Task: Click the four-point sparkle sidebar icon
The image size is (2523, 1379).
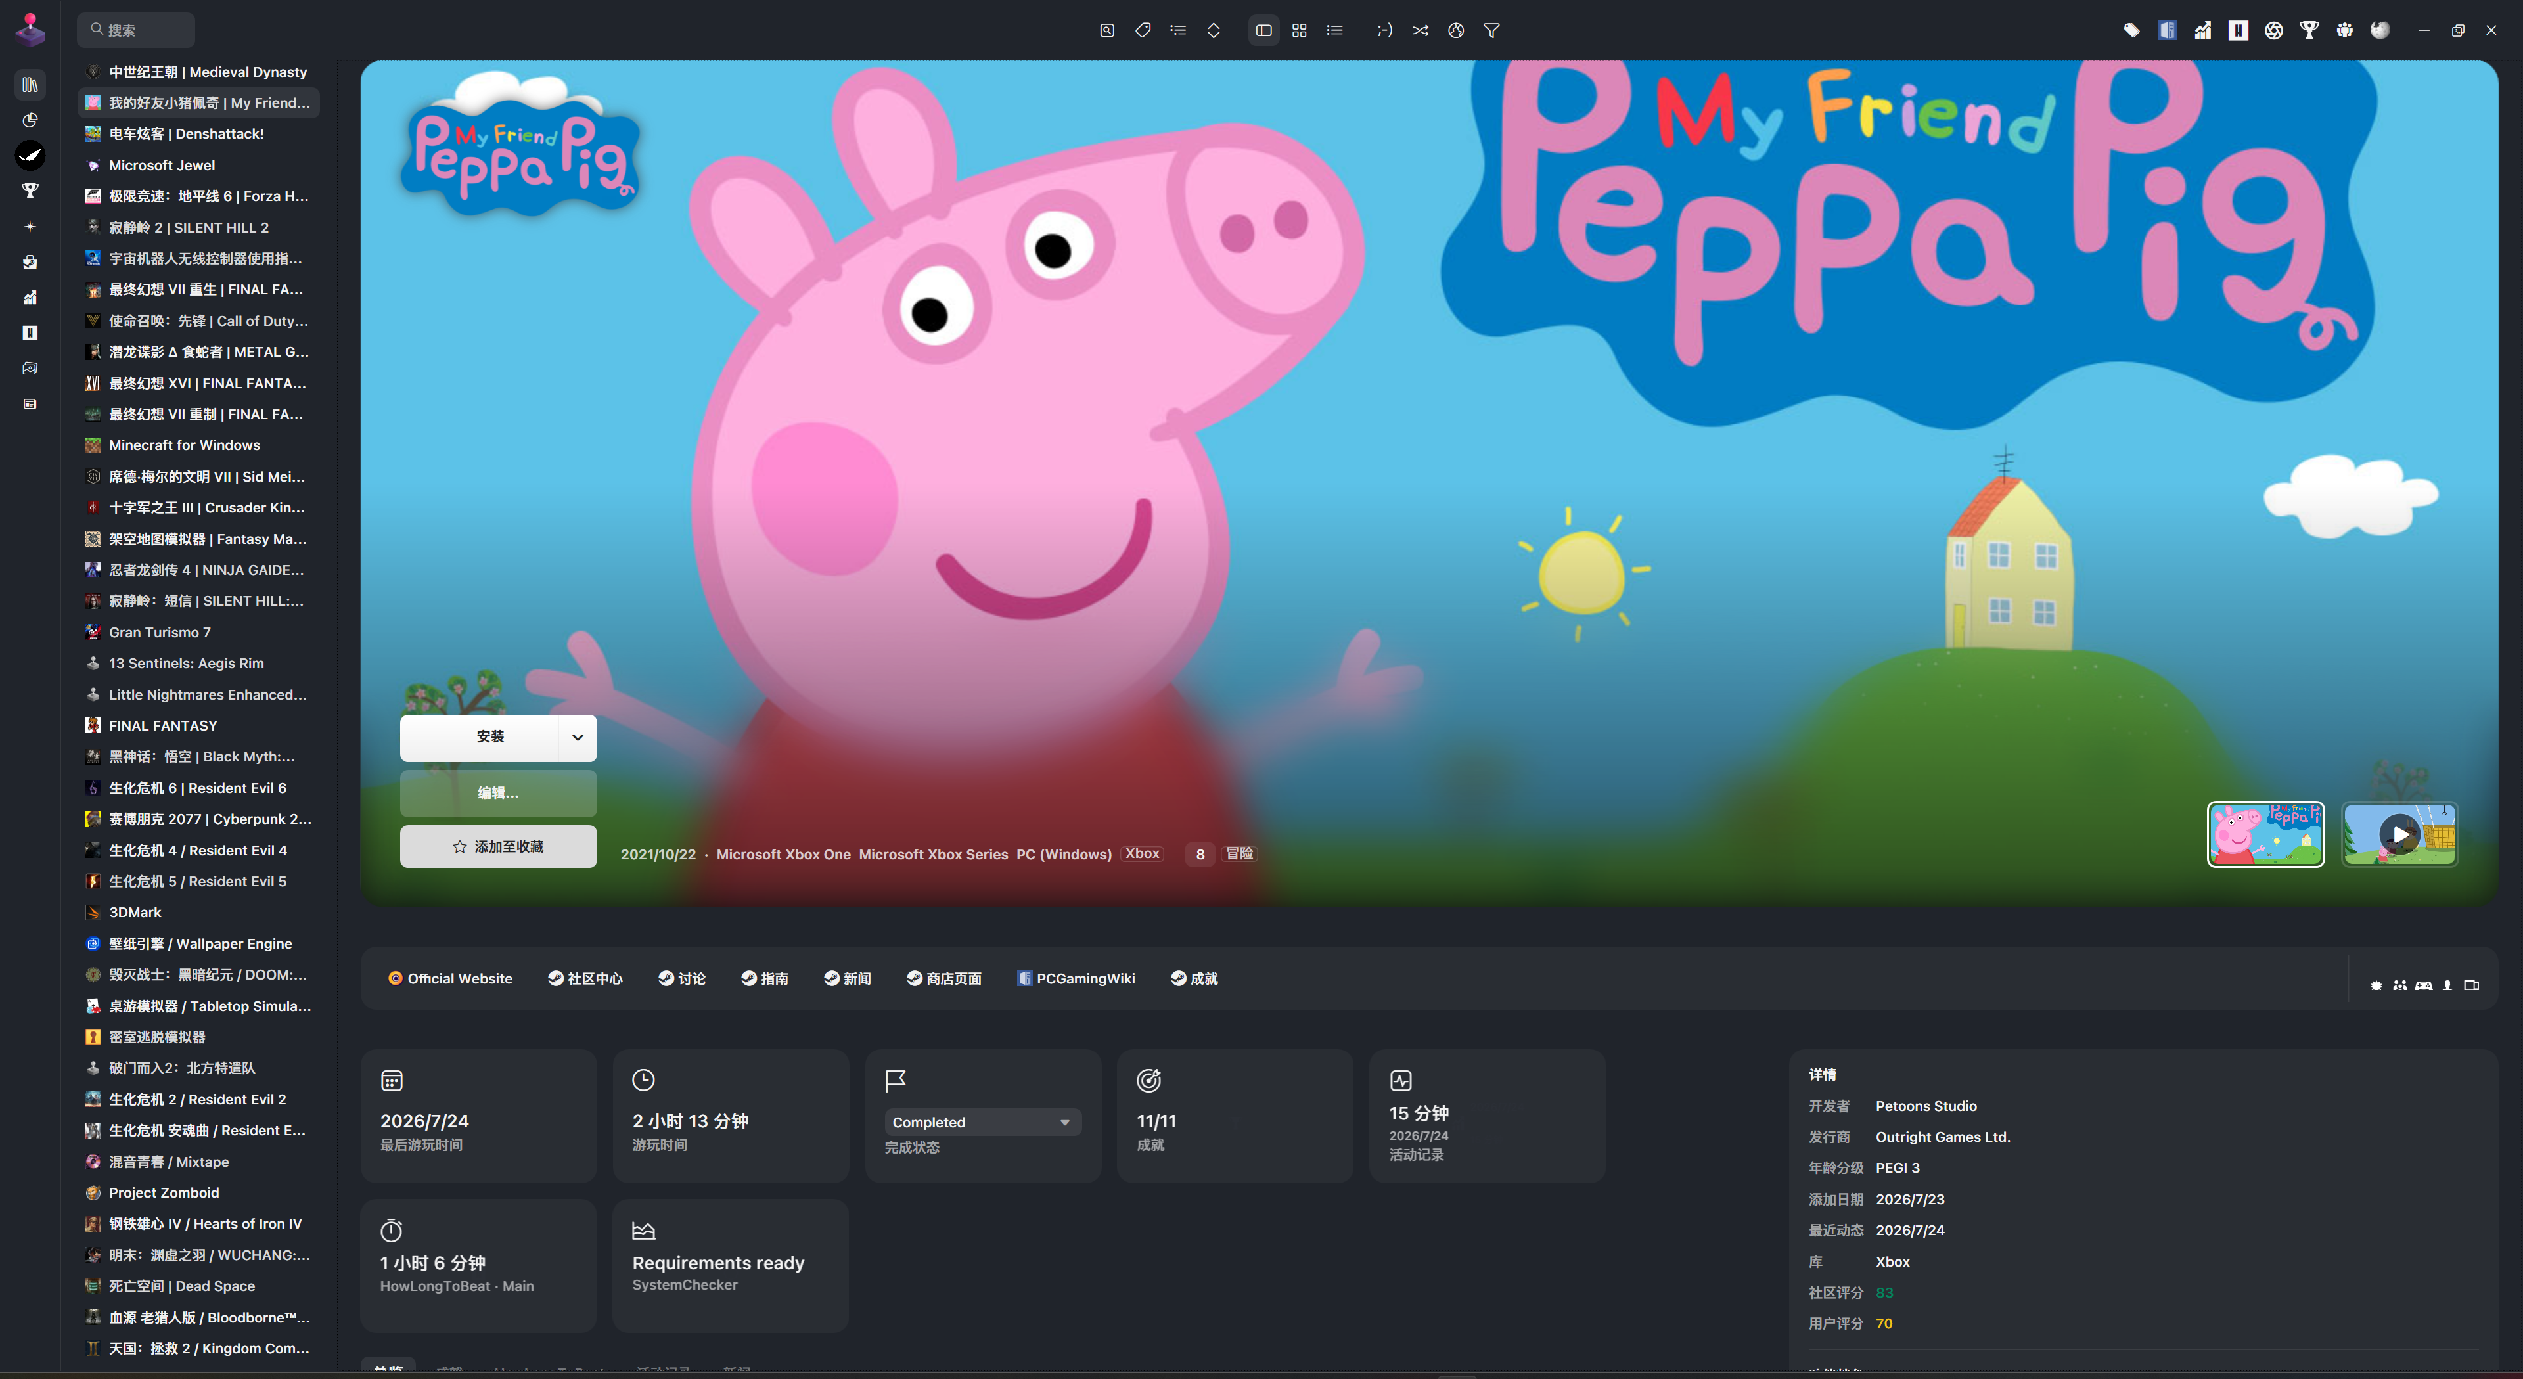Action: 30,226
